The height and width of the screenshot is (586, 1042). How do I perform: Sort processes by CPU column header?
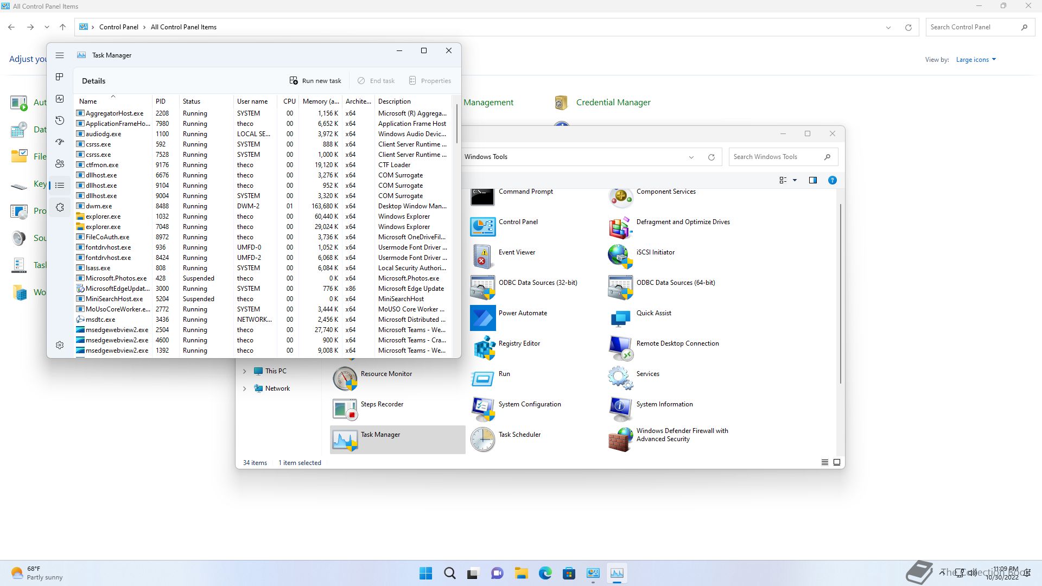tap(289, 101)
